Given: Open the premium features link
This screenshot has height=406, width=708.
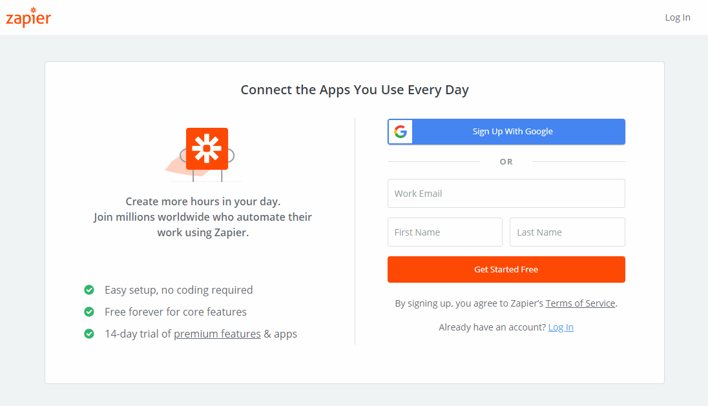Looking at the screenshot, I should coord(217,334).
